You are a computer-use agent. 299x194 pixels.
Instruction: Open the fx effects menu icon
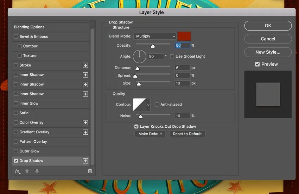coord(17,171)
